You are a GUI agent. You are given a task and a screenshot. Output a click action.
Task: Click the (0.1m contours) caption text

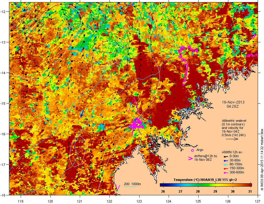click(233, 124)
